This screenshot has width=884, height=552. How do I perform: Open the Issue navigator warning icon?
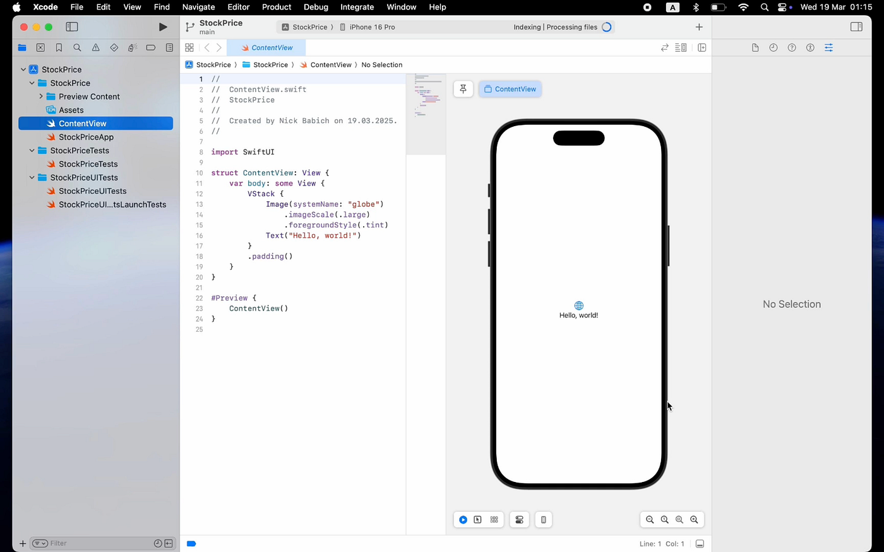click(95, 48)
